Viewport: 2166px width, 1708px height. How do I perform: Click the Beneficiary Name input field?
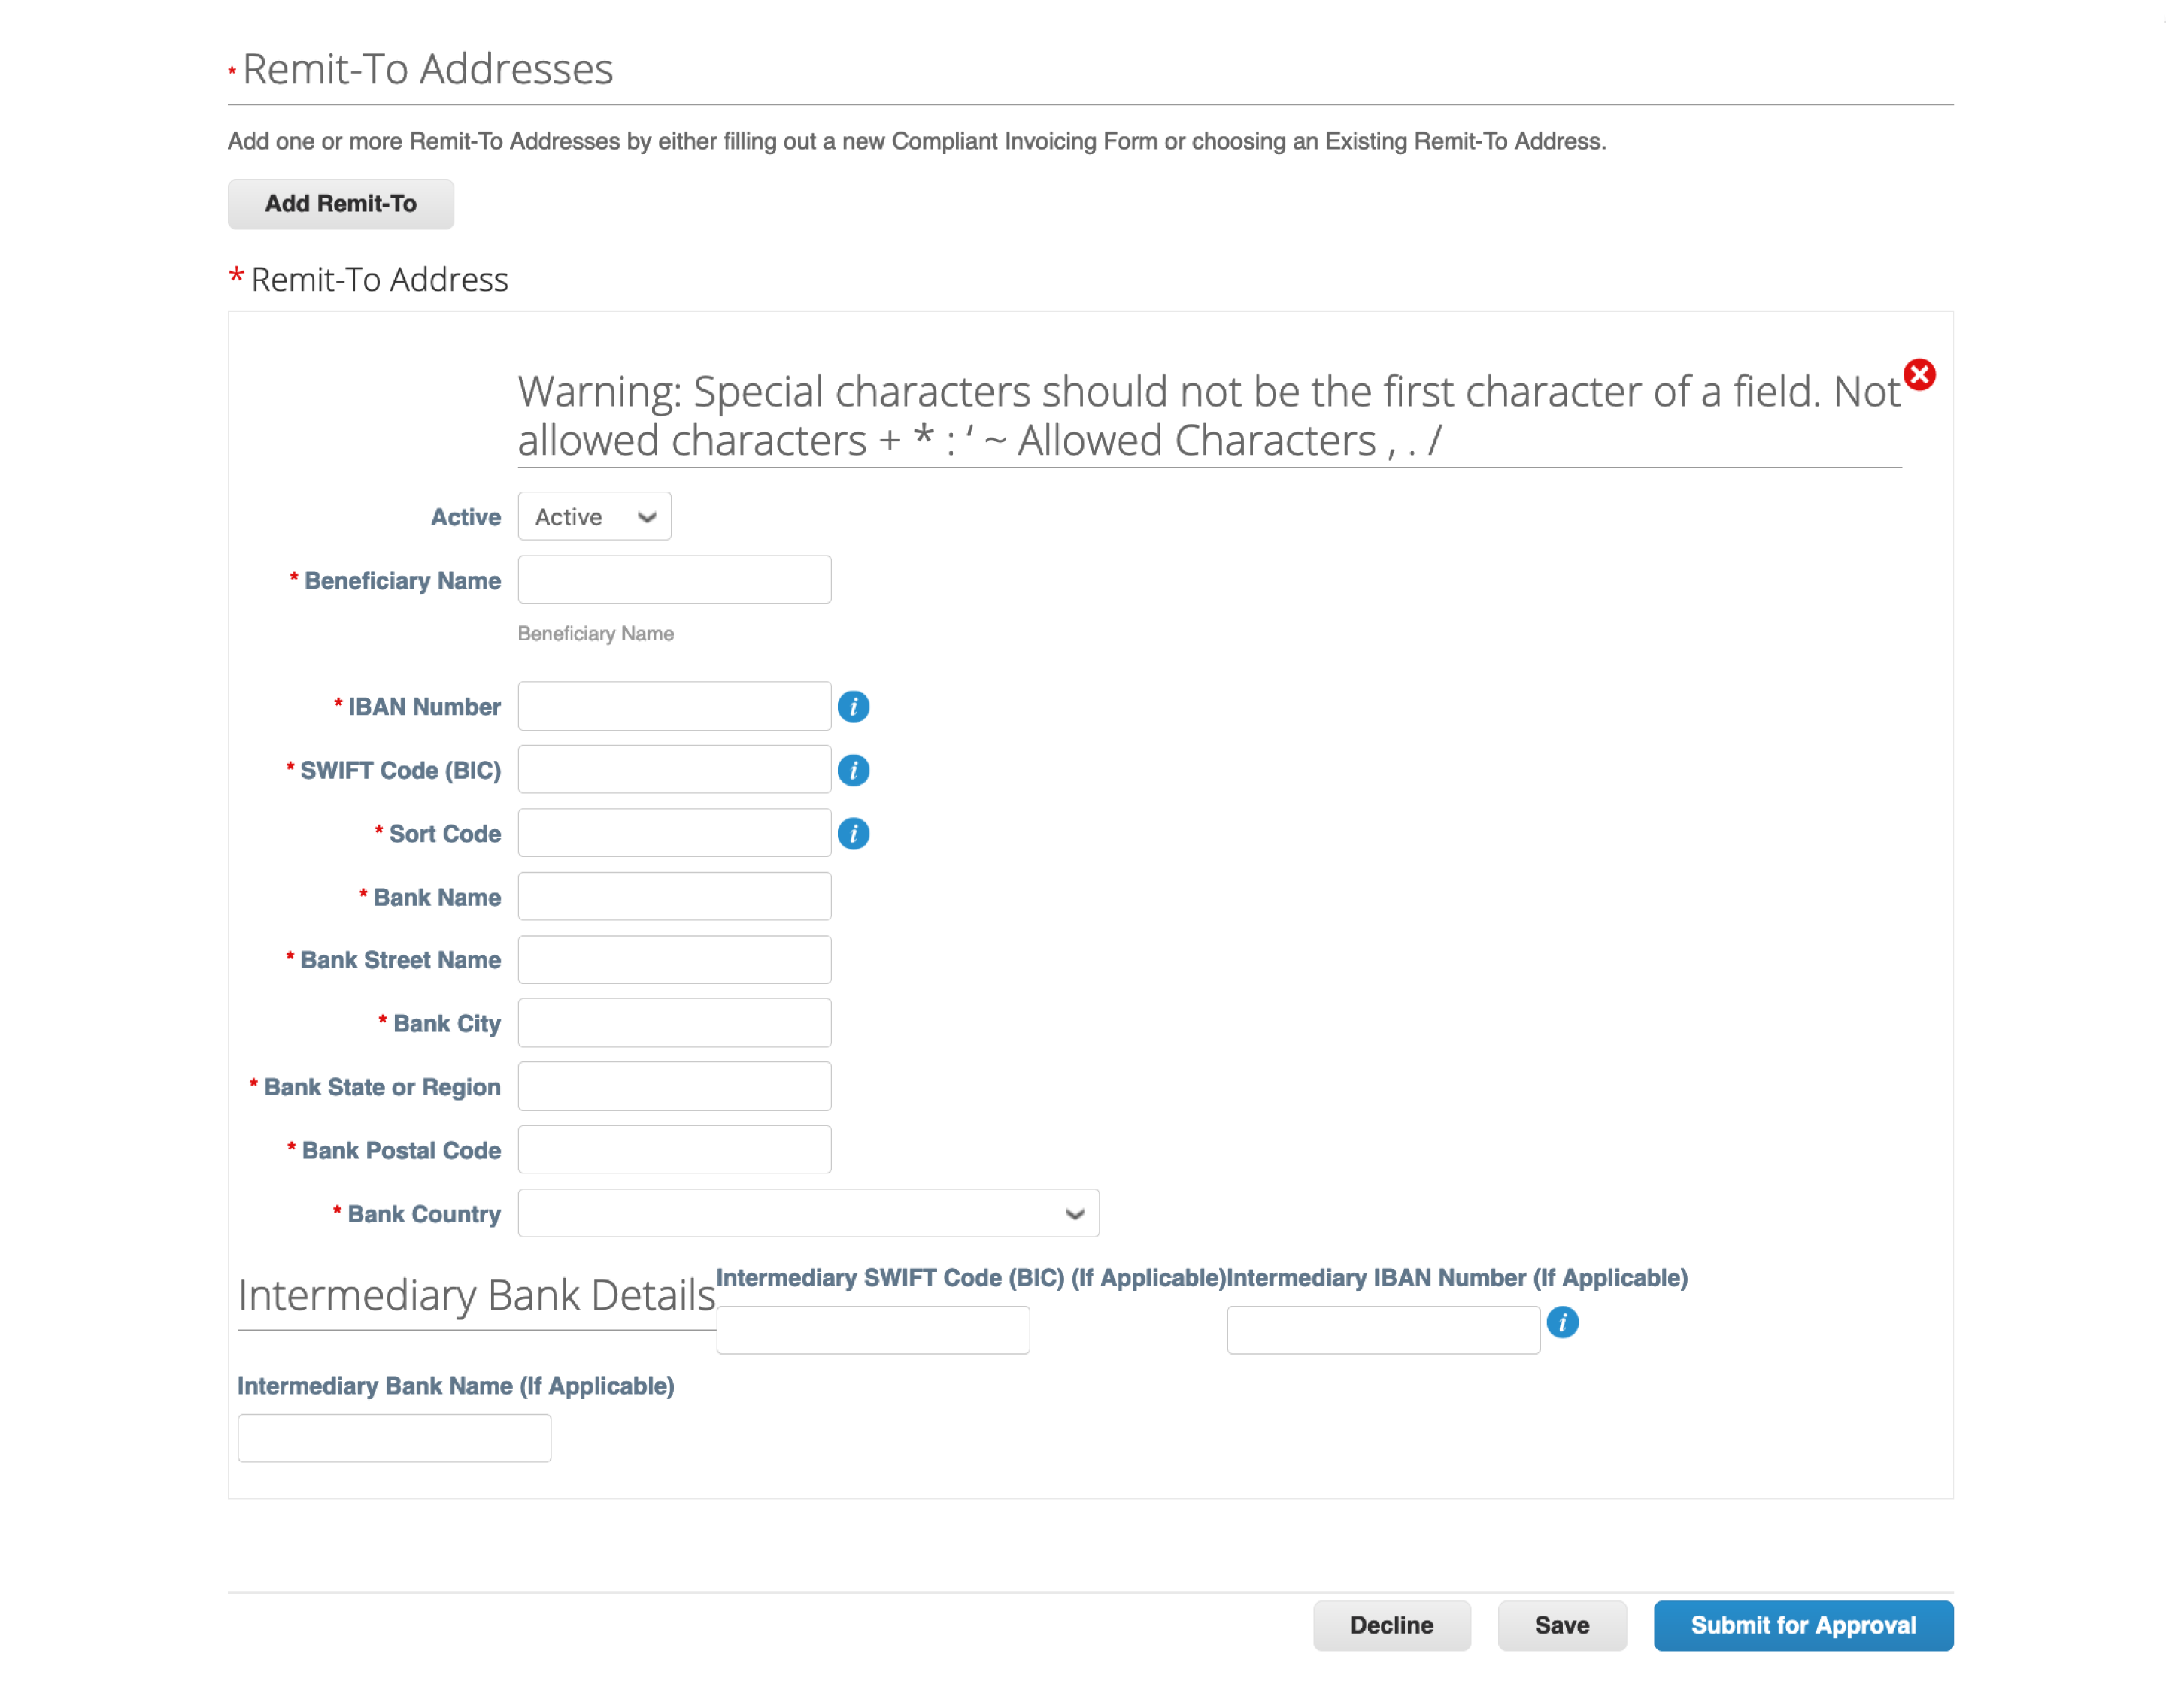coord(673,579)
